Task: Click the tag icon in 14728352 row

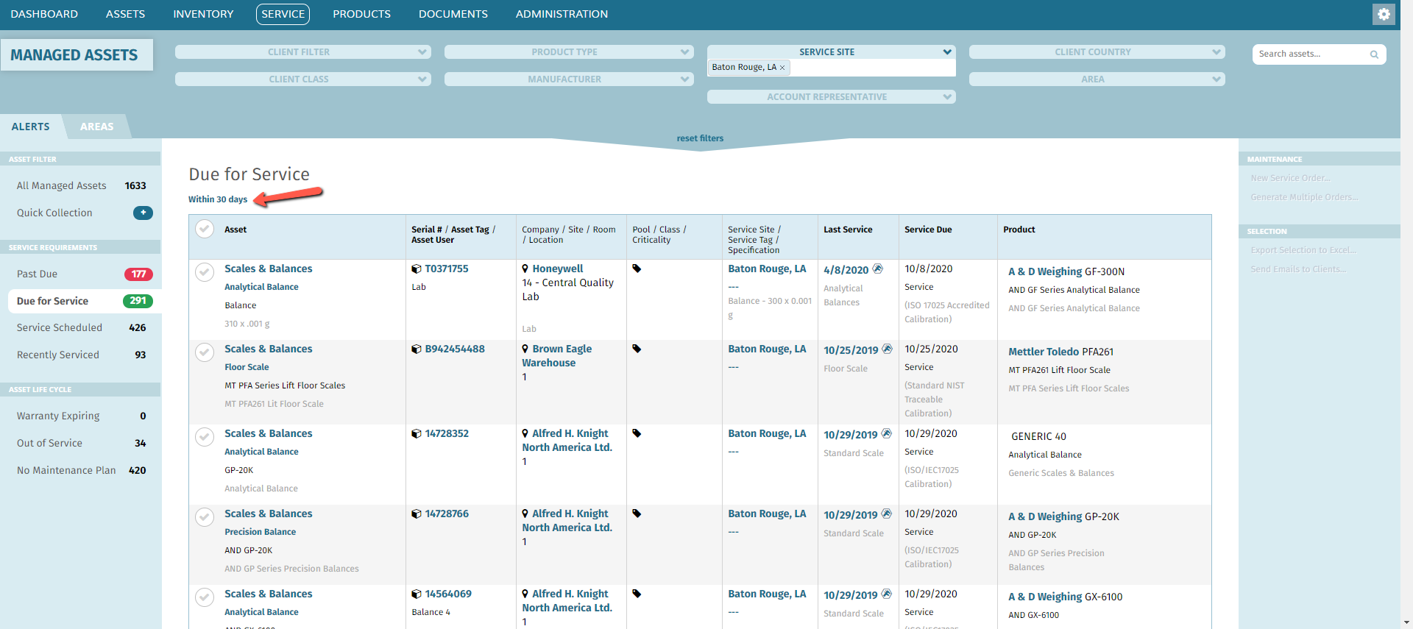Action: [637, 433]
